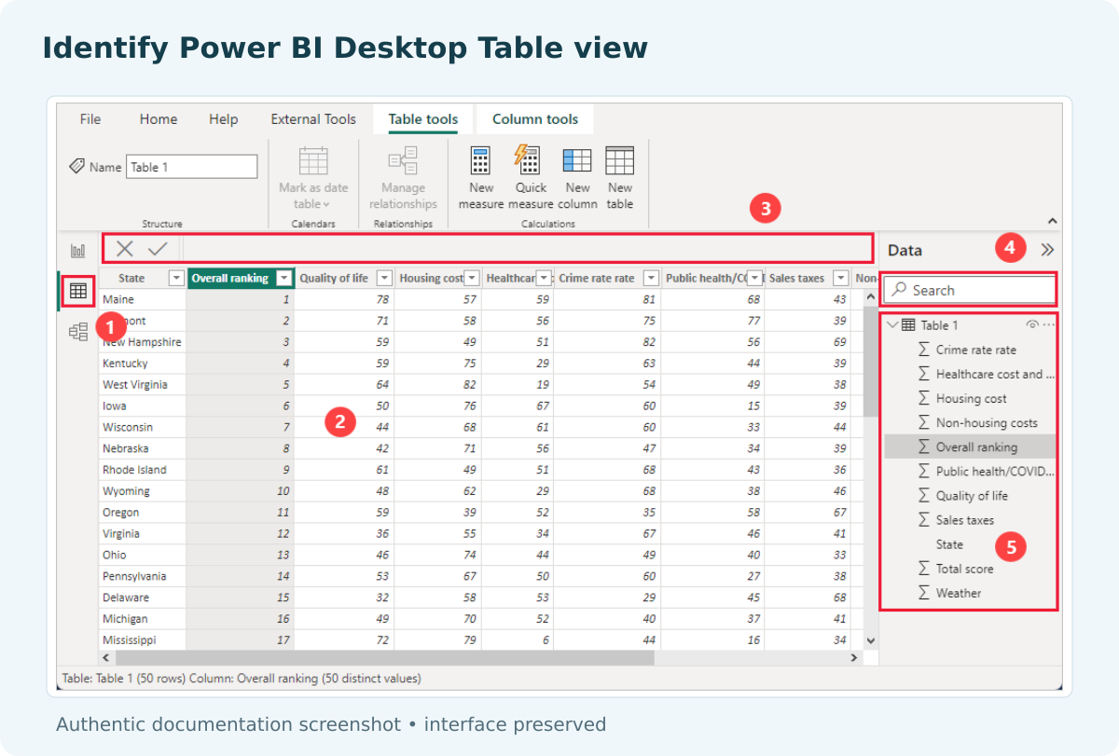Select Overall ranking field in Data pane

click(x=970, y=447)
